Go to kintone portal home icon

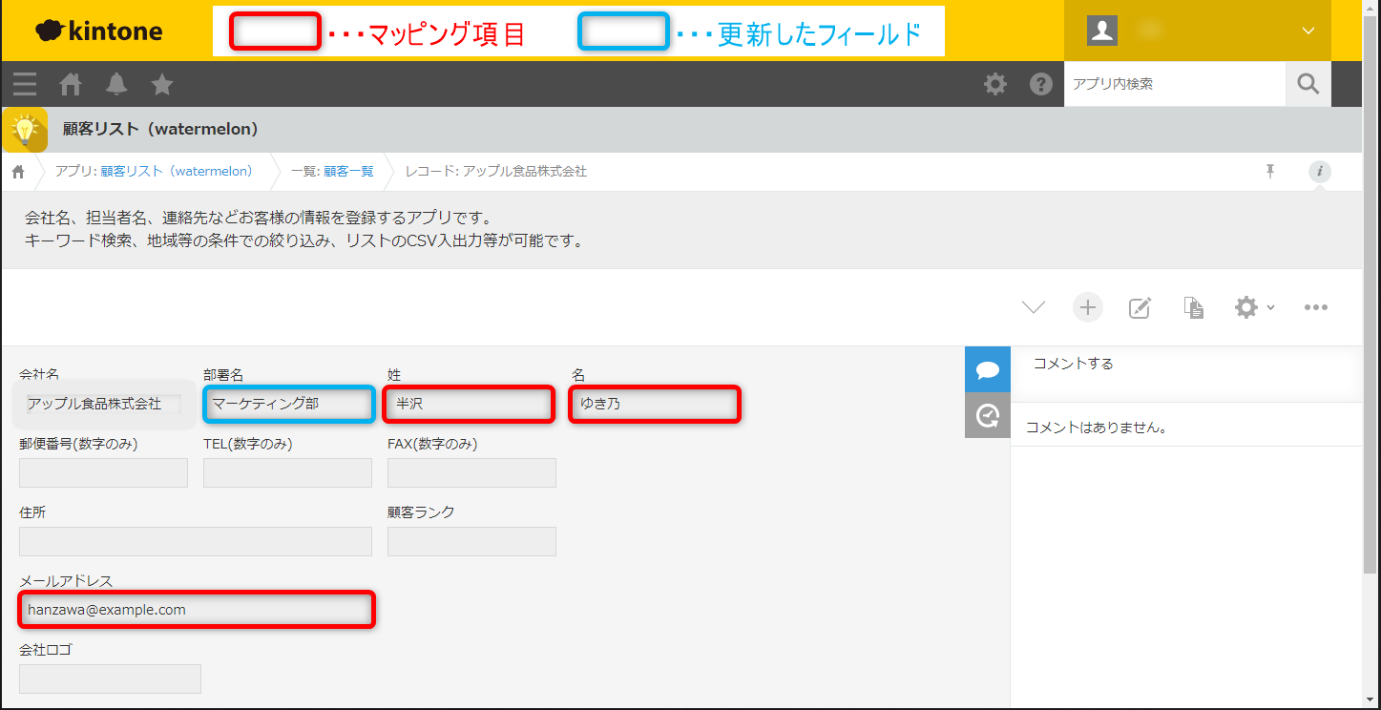[71, 85]
